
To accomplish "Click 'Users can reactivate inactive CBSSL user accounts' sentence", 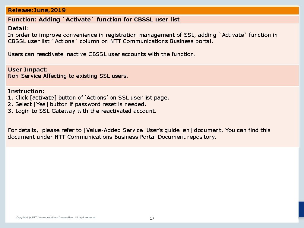I will 102,54.
